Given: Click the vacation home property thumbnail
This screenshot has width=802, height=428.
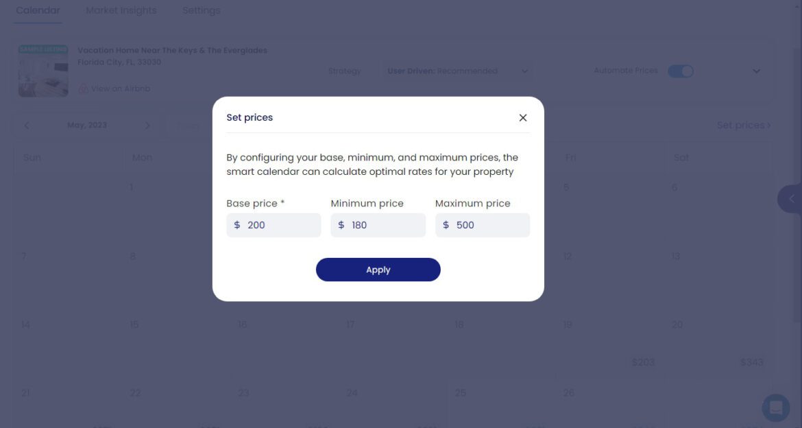Looking at the screenshot, I should pyautogui.click(x=42, y=72).
